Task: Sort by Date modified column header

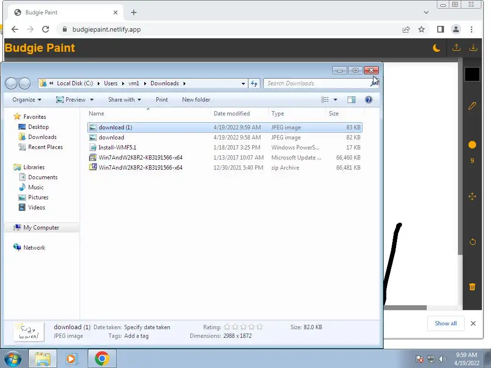Action: tap(240, 113)
